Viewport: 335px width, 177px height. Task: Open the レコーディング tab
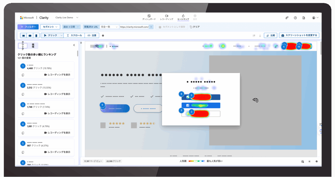167,17
